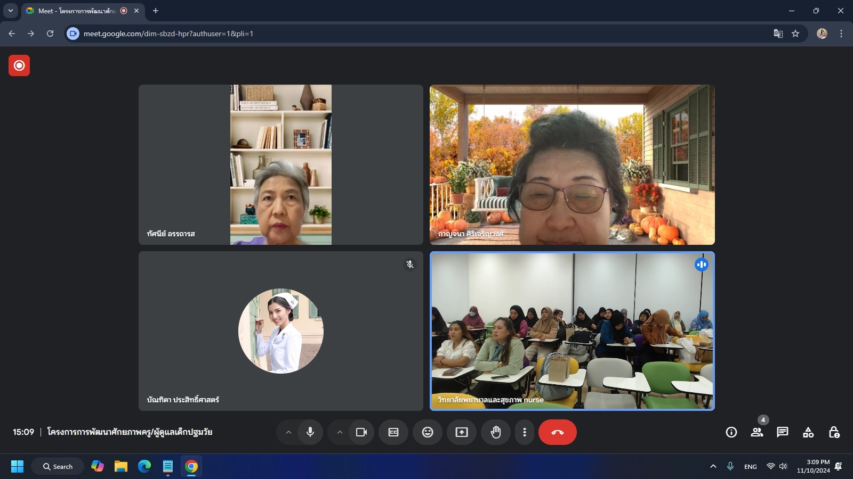Open File Explorer from the taskbar
Viewport: 853px width, 479px height.
121,467
